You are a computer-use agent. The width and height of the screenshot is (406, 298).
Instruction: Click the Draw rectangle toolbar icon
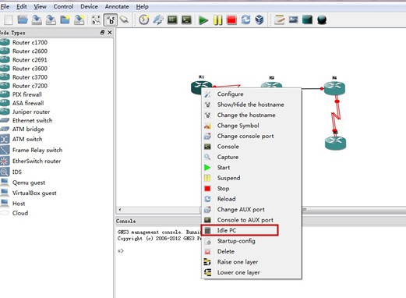pos(308,20)
